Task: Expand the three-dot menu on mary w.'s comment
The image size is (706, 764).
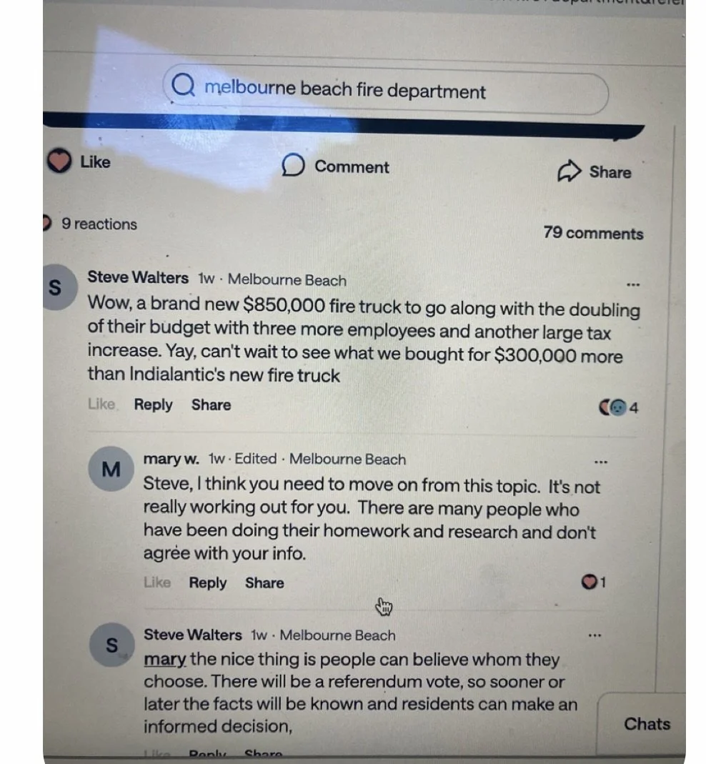Action: (x=601, y=462)
